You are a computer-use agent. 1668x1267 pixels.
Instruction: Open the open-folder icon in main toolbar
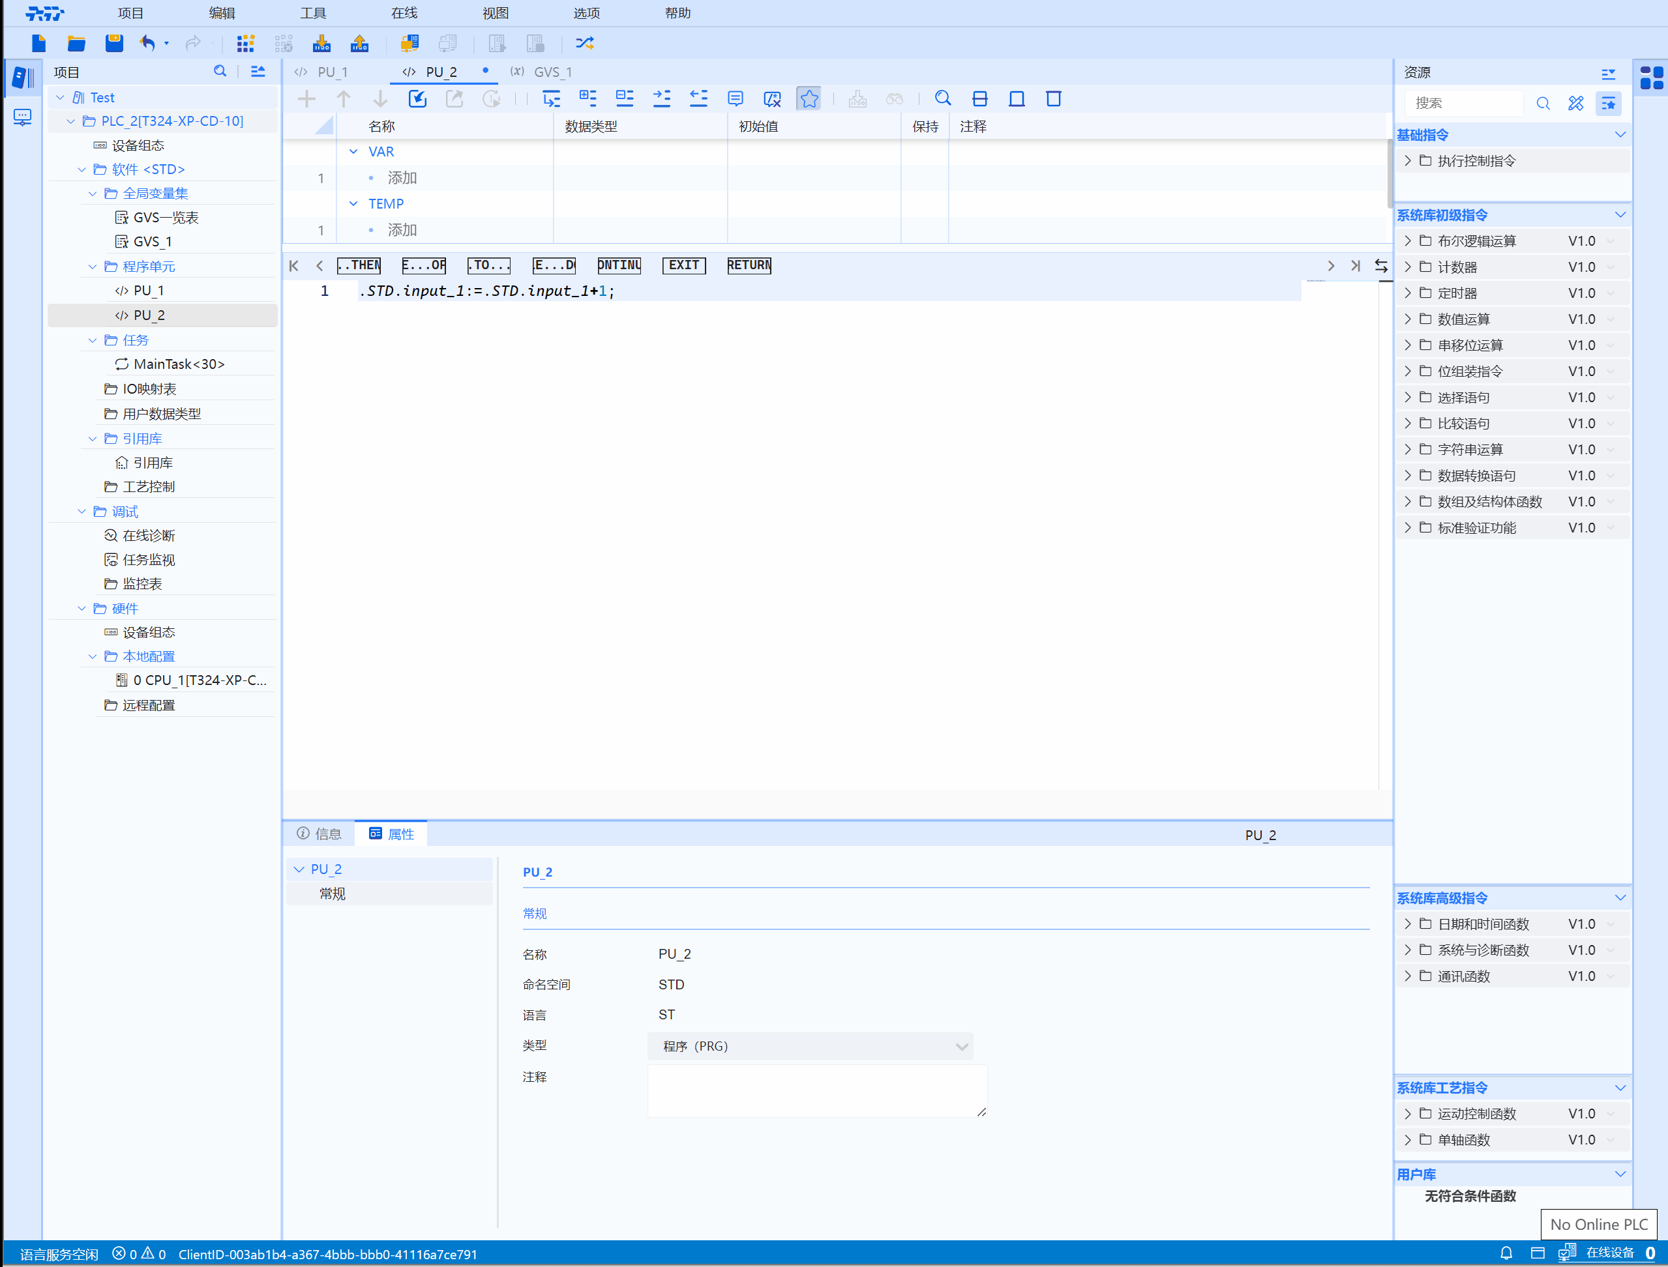point(76,43)
